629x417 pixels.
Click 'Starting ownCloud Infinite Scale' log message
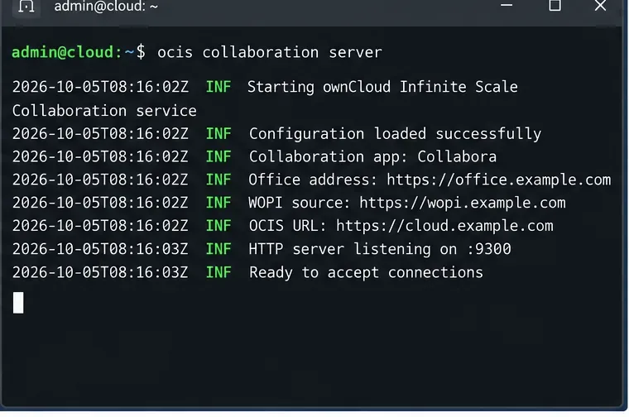[382, 87]
